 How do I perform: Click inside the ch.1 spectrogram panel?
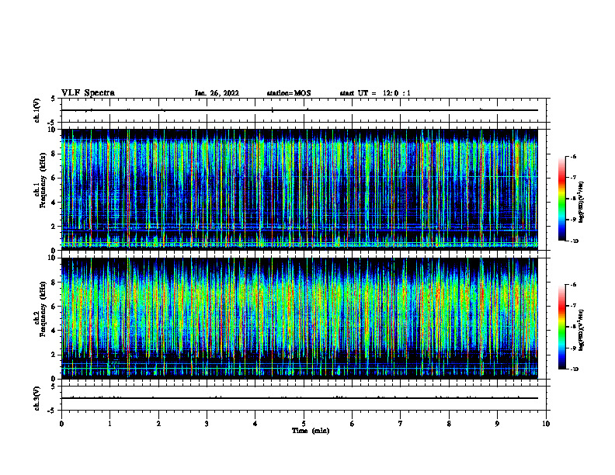click(300, 189)
